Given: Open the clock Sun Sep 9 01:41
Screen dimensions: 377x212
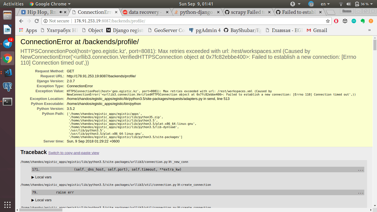Looking at the screenshot, I should (196, 4).
